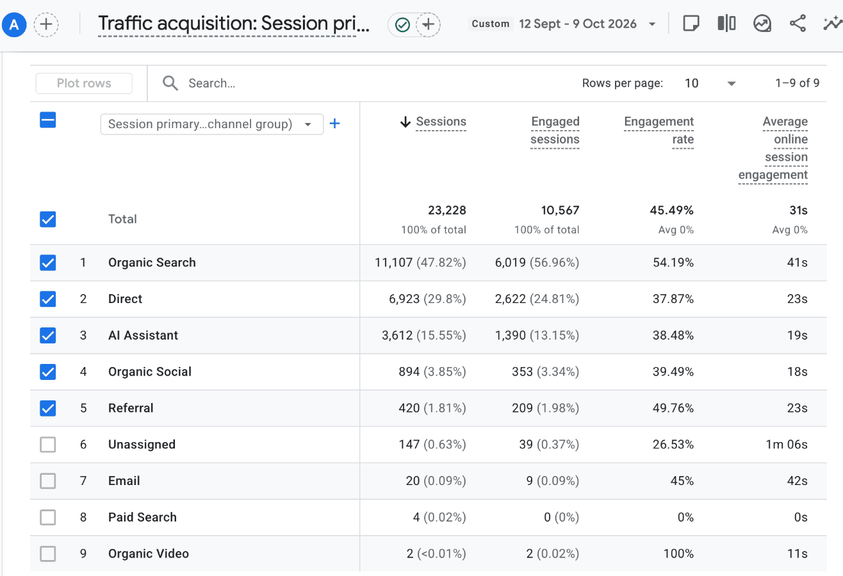Image resolution: width=843 pixels, height=576 pixels.
Task: Sort by the Sessions column header
Action: 441,122
